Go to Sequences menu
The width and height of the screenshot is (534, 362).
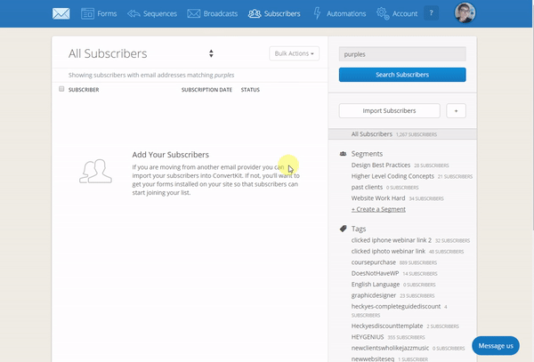pos(159,13)
